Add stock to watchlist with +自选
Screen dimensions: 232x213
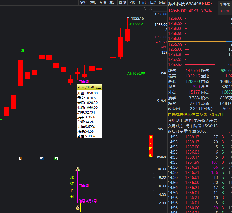pos(152,3)
